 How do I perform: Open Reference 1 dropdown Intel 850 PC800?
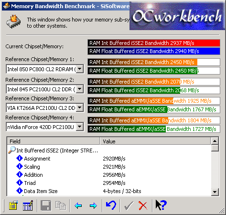[80, 69]
